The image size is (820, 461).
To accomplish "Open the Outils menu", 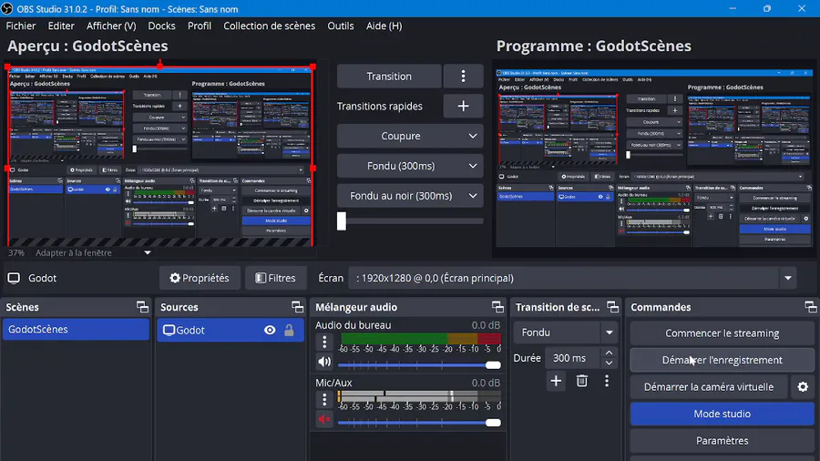I will tap(341, 26).
